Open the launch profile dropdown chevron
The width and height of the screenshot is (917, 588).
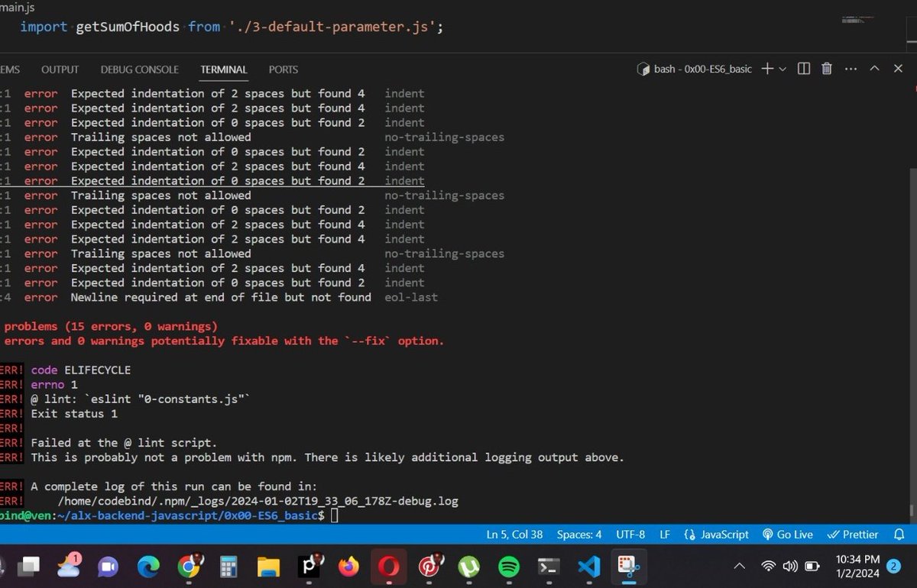783,69
